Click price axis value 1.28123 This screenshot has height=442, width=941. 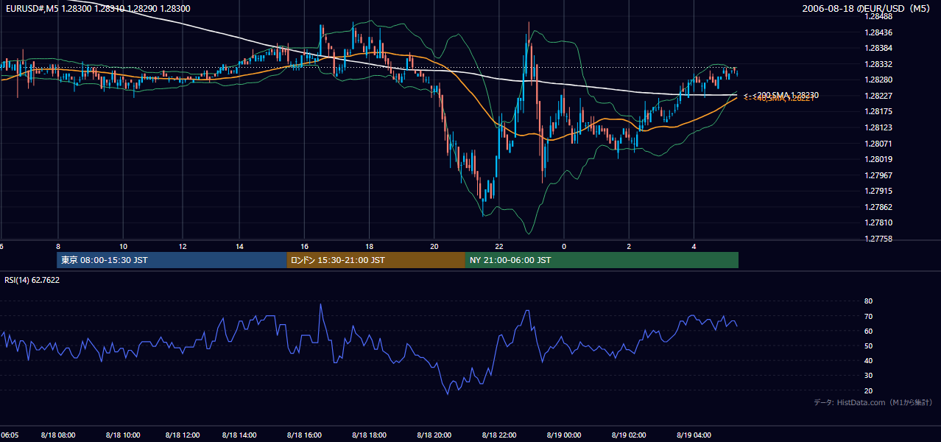click(x=879, y=127)
